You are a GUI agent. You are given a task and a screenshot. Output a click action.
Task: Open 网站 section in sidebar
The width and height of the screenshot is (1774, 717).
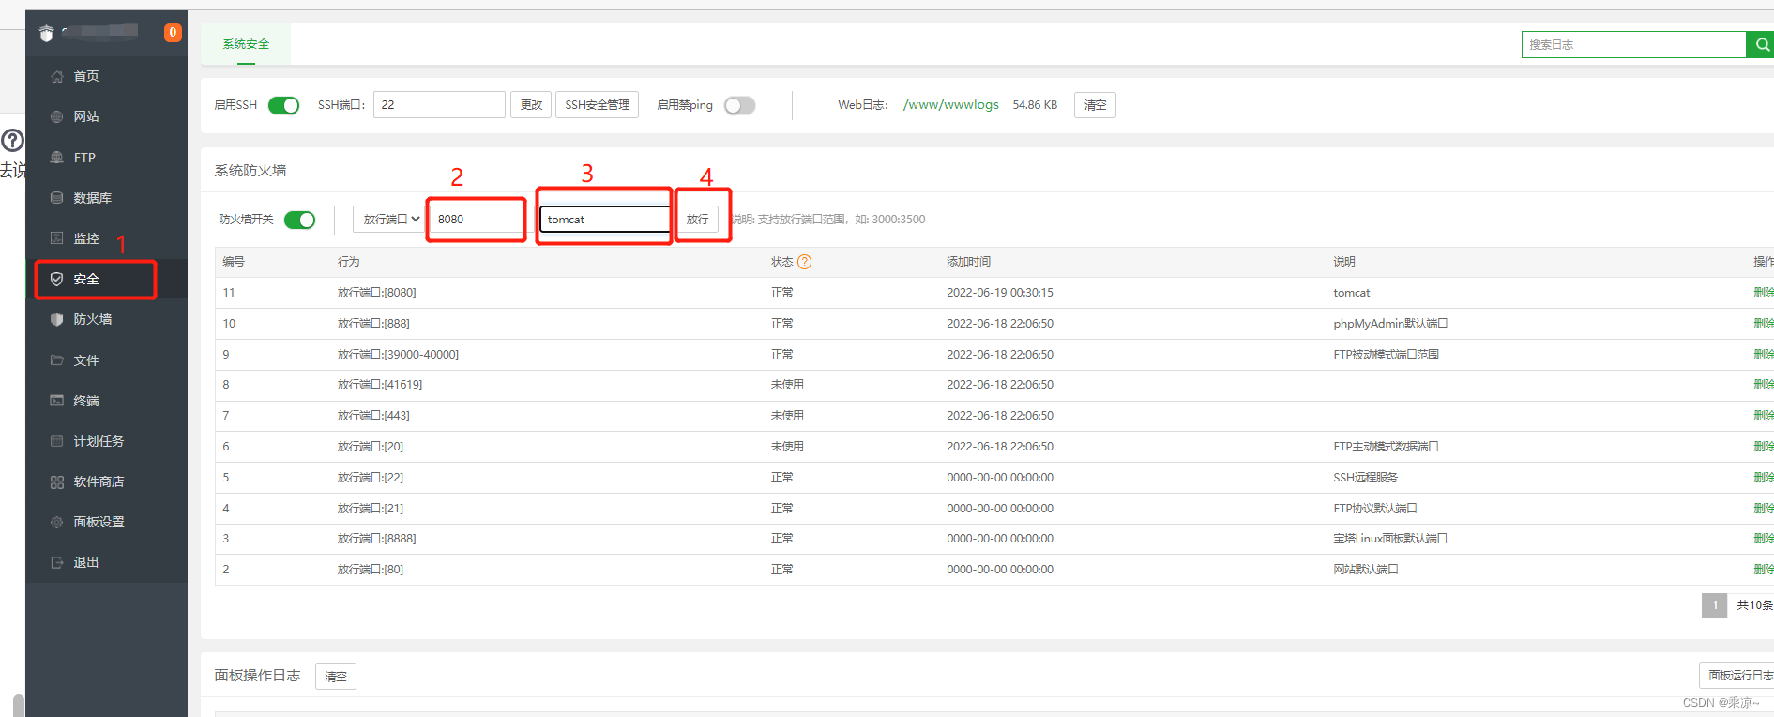click(x=86, y=116)
